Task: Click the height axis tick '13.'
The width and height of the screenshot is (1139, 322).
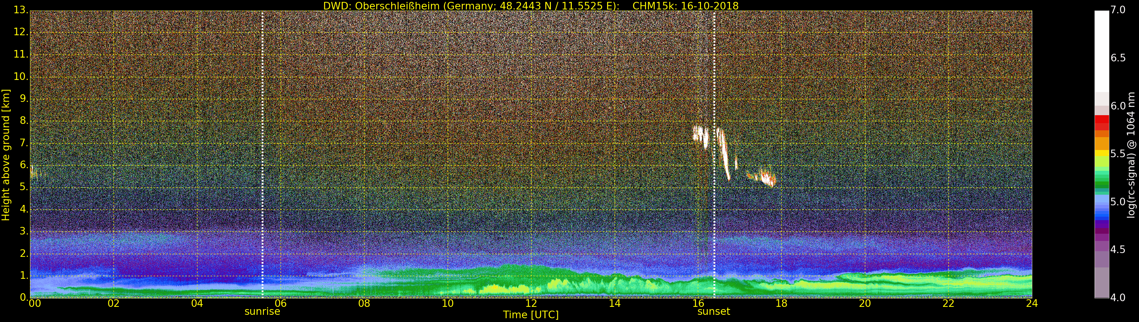Action: (21, 10)
